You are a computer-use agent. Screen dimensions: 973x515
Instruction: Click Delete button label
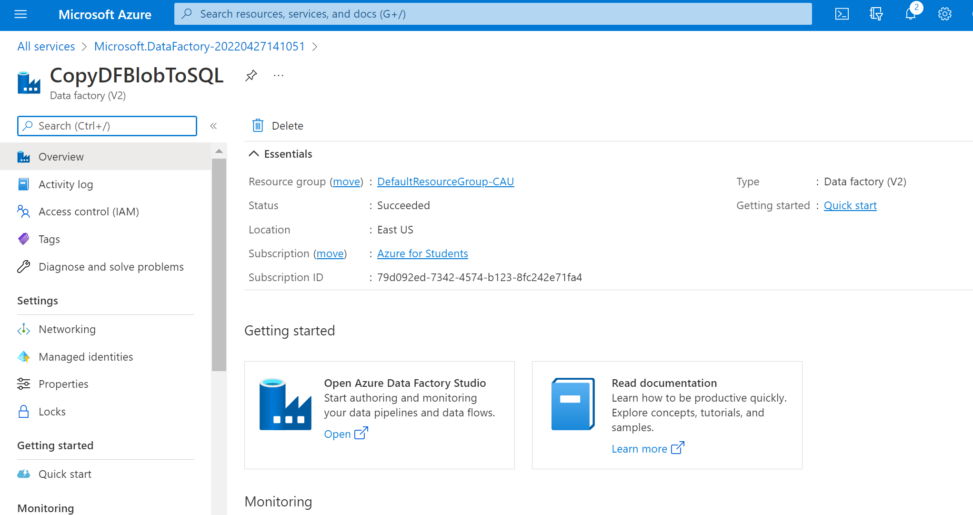coord(288,126)
